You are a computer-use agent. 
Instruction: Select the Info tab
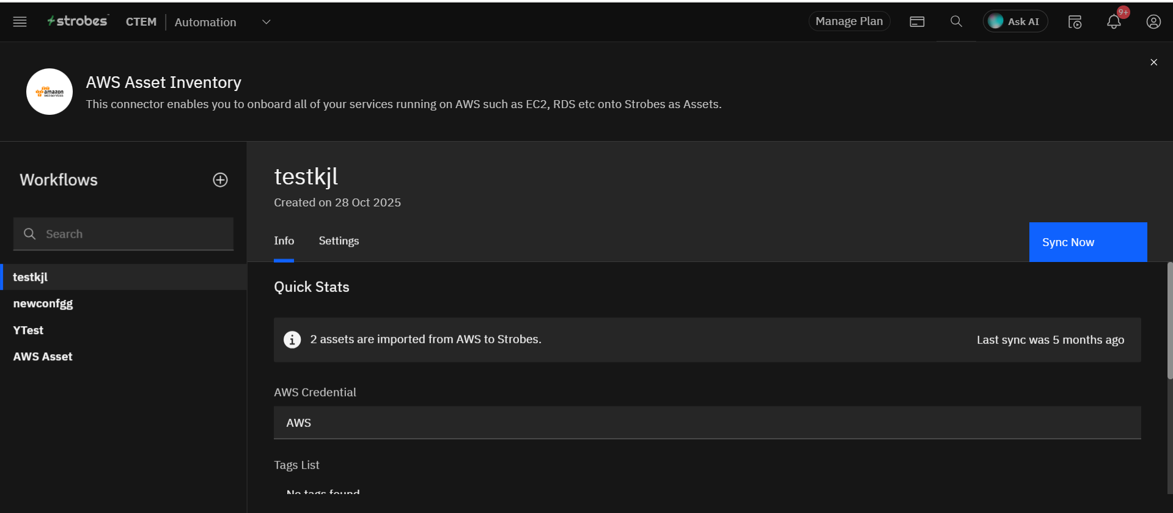point(284,241)
